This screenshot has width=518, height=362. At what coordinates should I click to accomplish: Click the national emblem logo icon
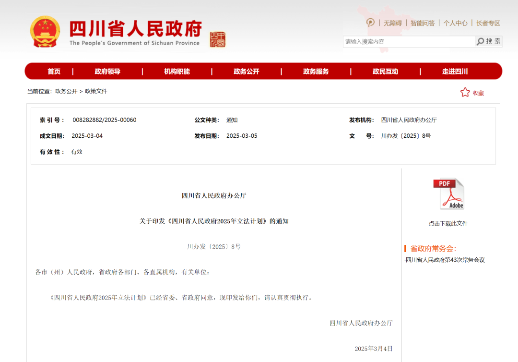tap(46, 32)
